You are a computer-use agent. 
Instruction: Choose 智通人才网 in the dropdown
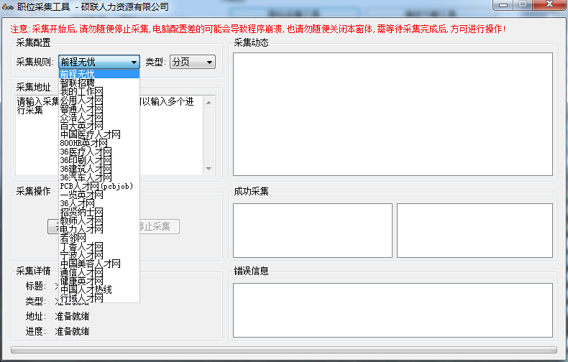99,108
